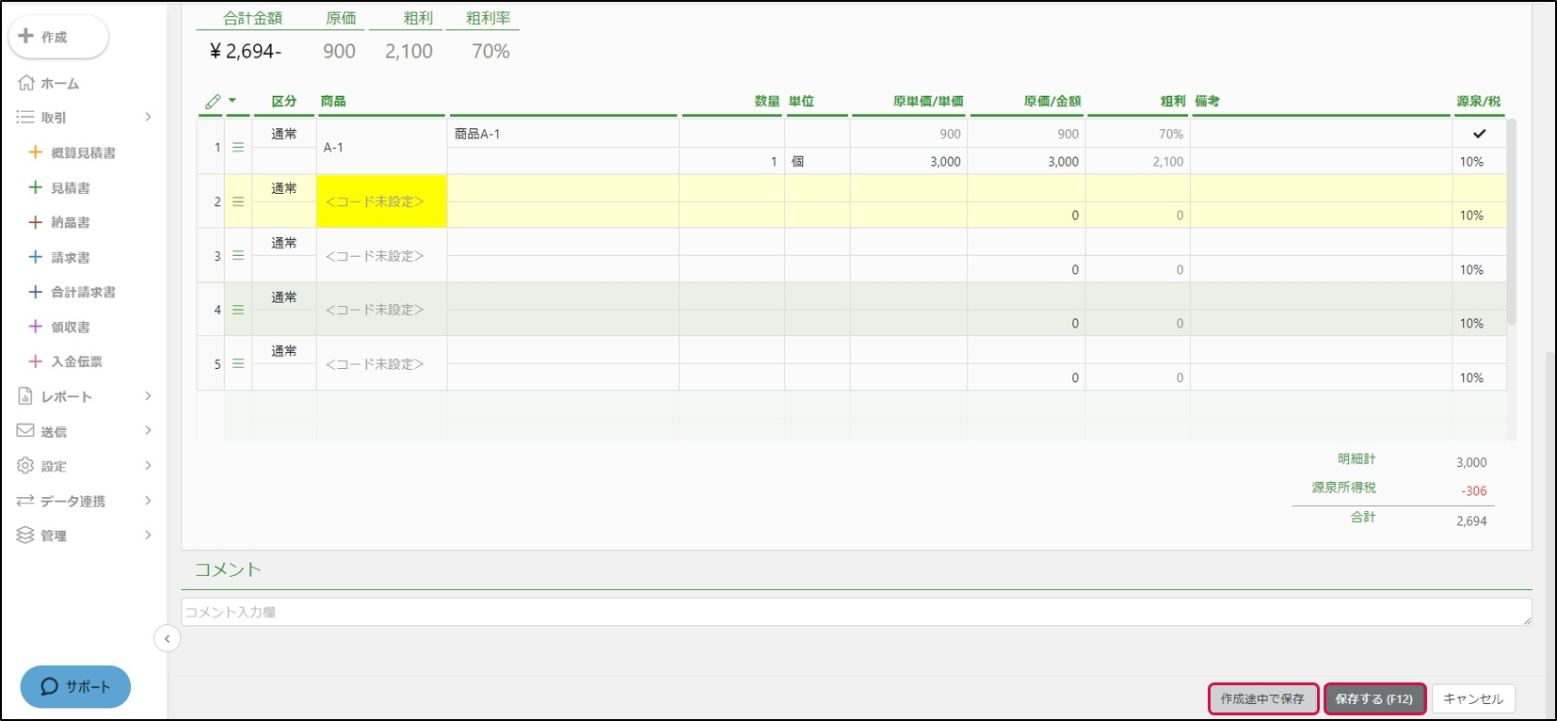Viewport: 1557px width, 721px height.
Task: Click the table vertical scrollbar
Action: [x=1512, y=221]
